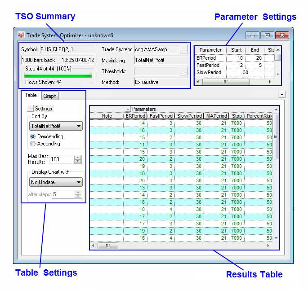Open Display Chart with No Update dropdown
The height and width of the screenshot is (290, 308).
[x=56, y=182]
